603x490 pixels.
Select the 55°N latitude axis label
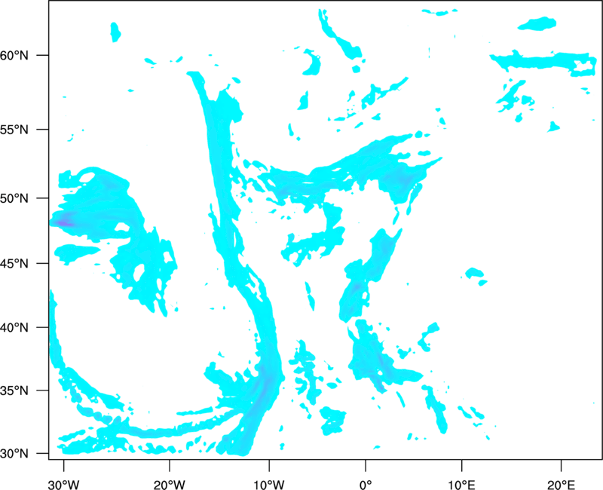point(14,130)
